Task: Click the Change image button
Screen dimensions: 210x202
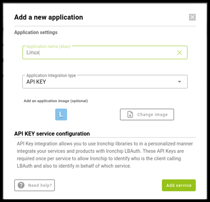Action: pyautogui.click(x=147, y=114)
